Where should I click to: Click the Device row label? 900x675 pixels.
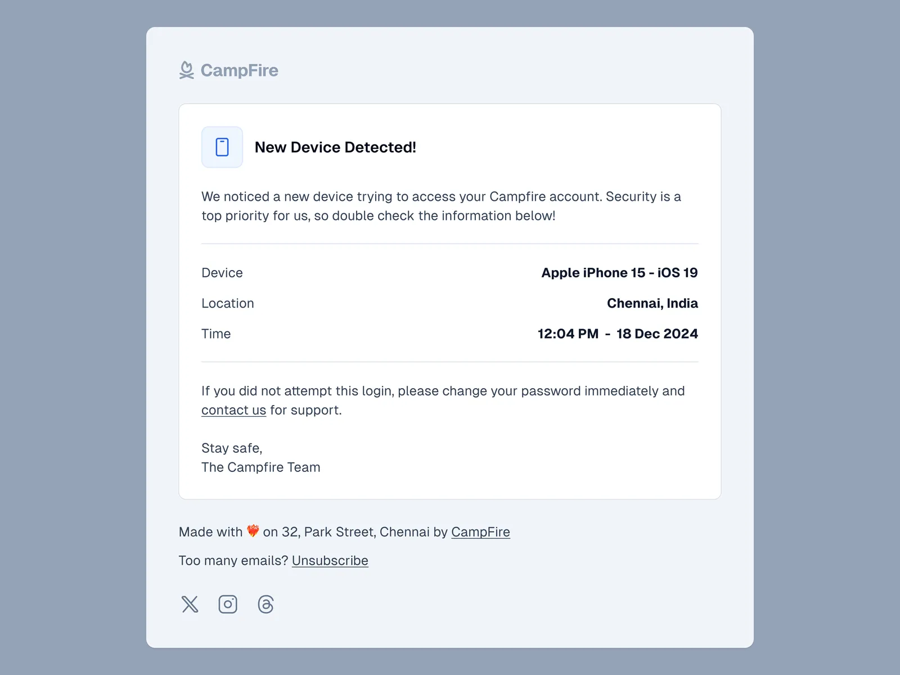coord(222,273)
